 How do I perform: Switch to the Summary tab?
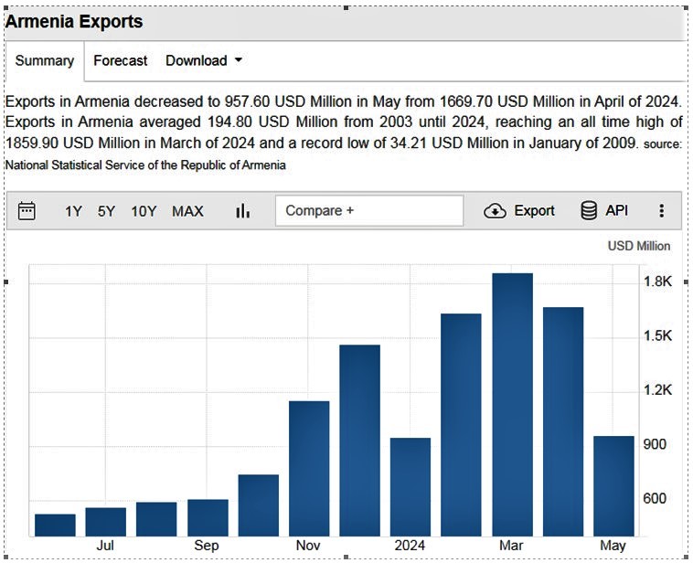44,60
